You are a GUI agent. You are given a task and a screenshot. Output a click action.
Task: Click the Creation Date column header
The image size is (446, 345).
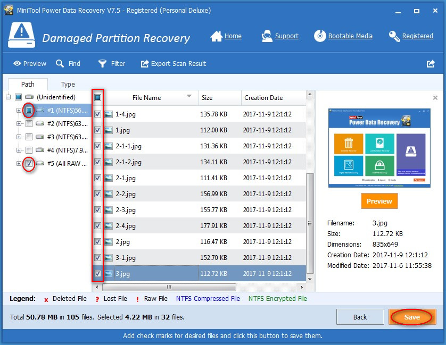274,97
